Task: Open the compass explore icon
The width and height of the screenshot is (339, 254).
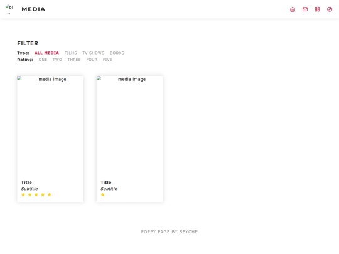Action: [x=330, y=9]
